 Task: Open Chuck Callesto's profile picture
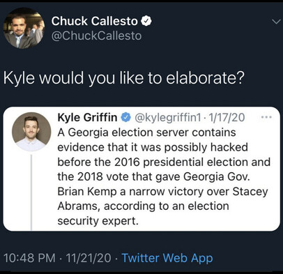[x=24, y=28]
